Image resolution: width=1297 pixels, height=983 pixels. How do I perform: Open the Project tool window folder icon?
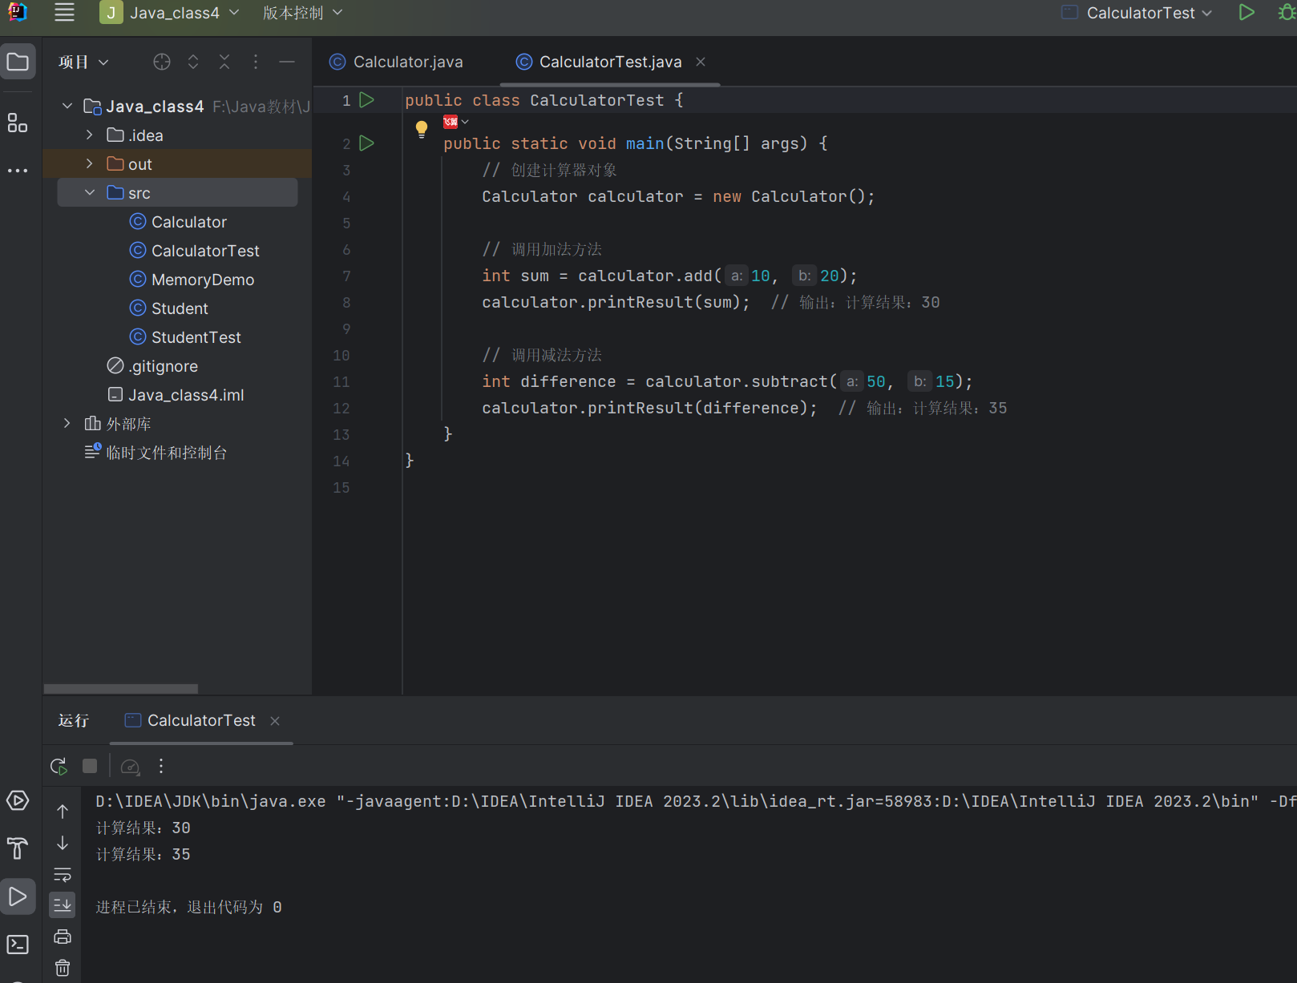(18, 62)
